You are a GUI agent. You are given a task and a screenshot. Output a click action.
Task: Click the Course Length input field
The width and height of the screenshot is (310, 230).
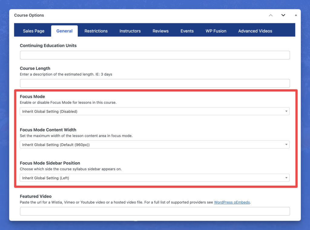click(155, 83)
